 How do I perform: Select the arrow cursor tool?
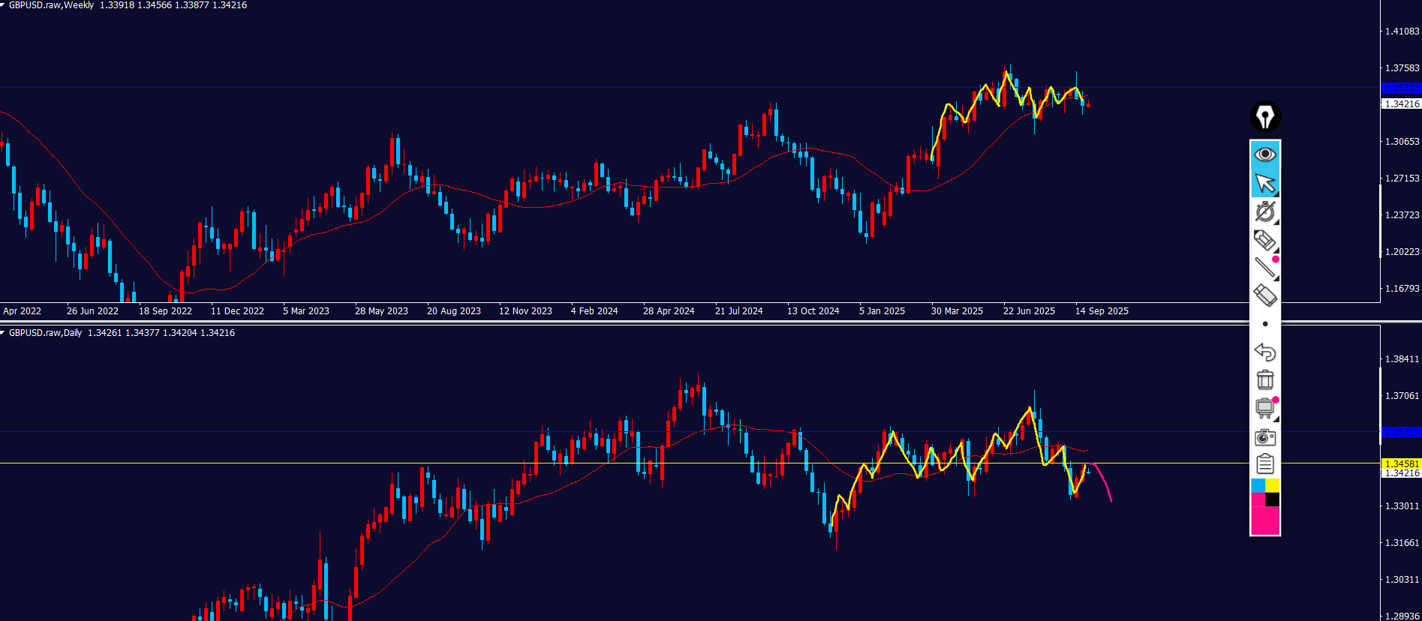pyautogui.click(x=1264, y=183)
